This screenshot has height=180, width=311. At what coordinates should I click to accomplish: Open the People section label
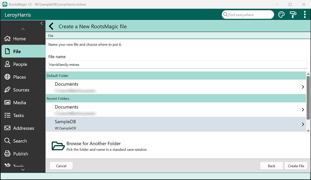(x=20, y=64)
